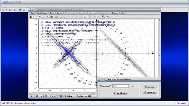Open the greyed Darstellen menu
This screenshot has height=106, width=189.
coord(82,13)
